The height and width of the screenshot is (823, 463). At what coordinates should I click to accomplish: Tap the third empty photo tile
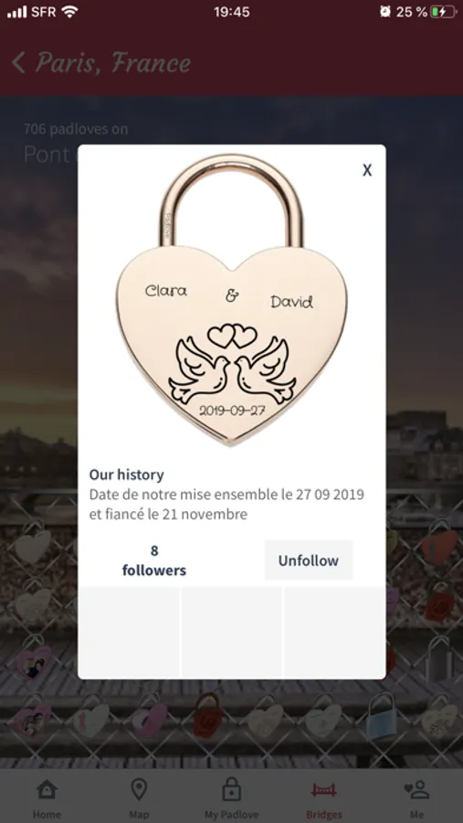pyautogui.click(x=334, y=632)
